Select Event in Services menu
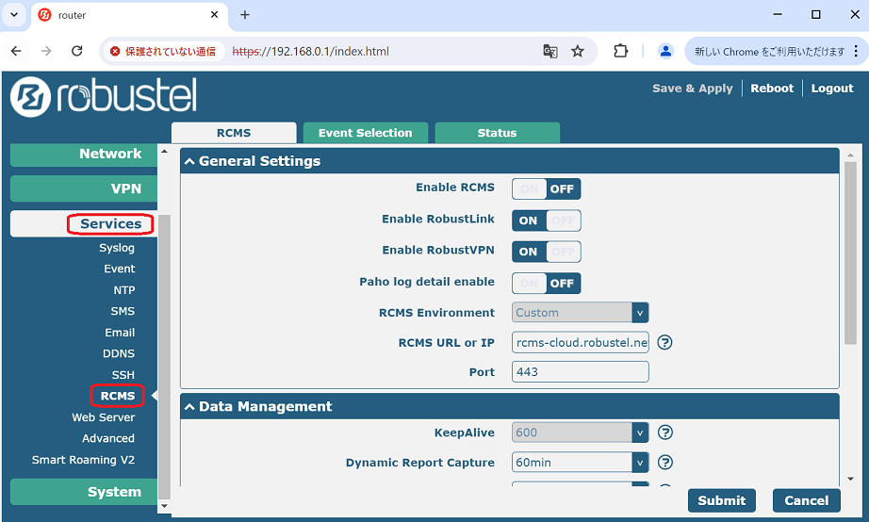Viewport: 869px width, 522px height. (x=119, y=269)
